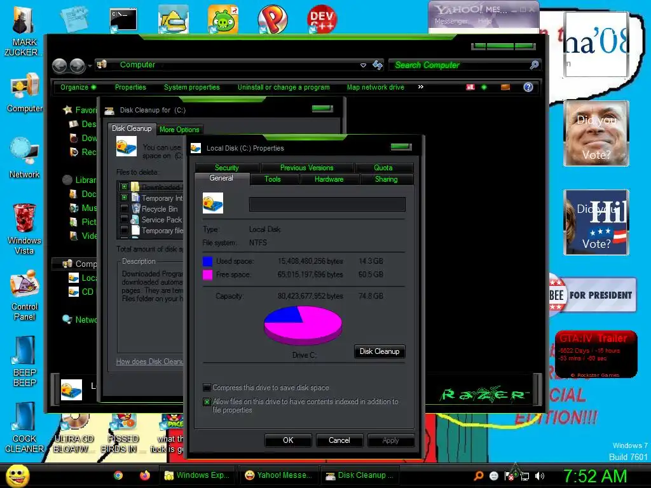The width and height of the screenshot is (651, 488).
Task: Click Uninstall or change a program
Action: coord(284,87)
